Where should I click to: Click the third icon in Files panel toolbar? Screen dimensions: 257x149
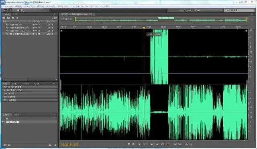pyautogui.click(x=13, y=18)
